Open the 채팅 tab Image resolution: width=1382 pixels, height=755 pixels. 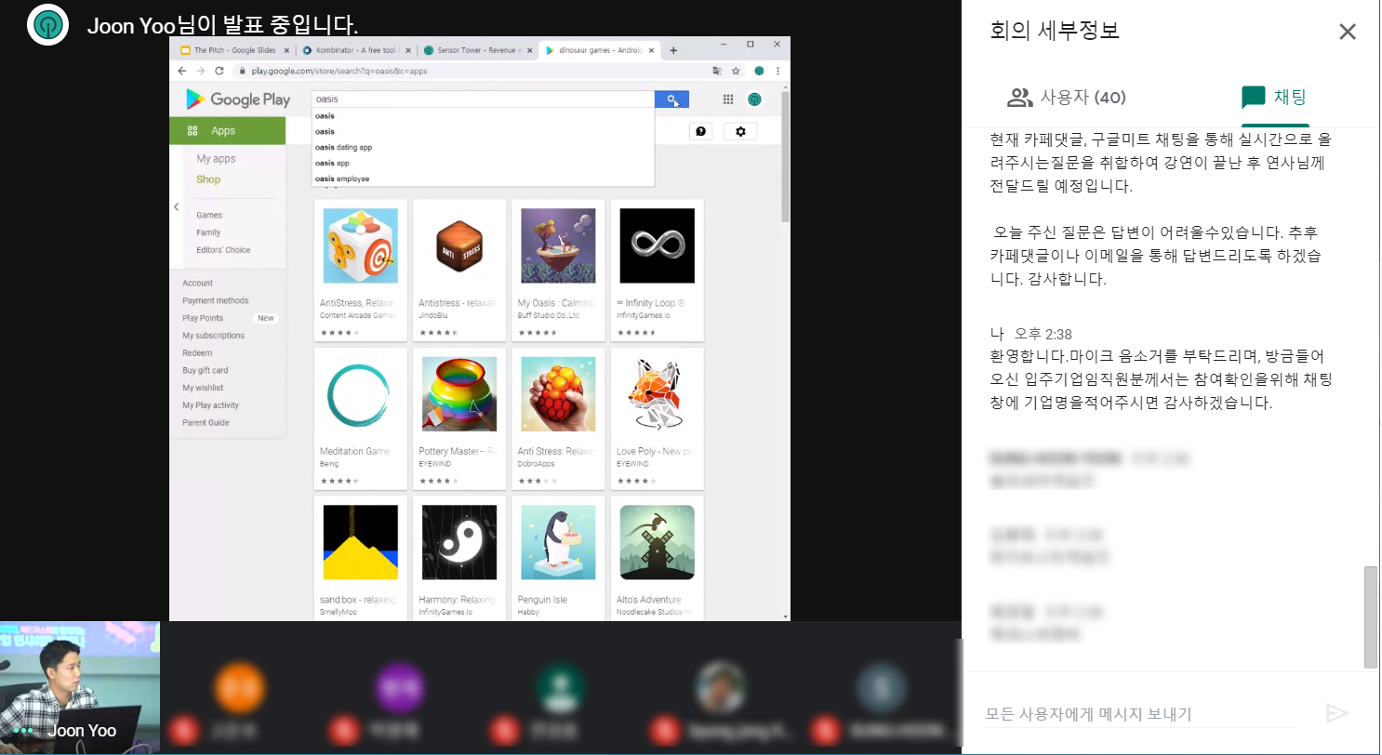coord(1275,97)
